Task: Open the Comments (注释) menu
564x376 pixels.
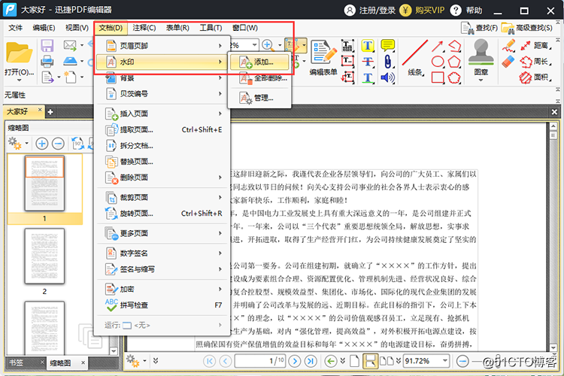Action: tap(144, 28)
